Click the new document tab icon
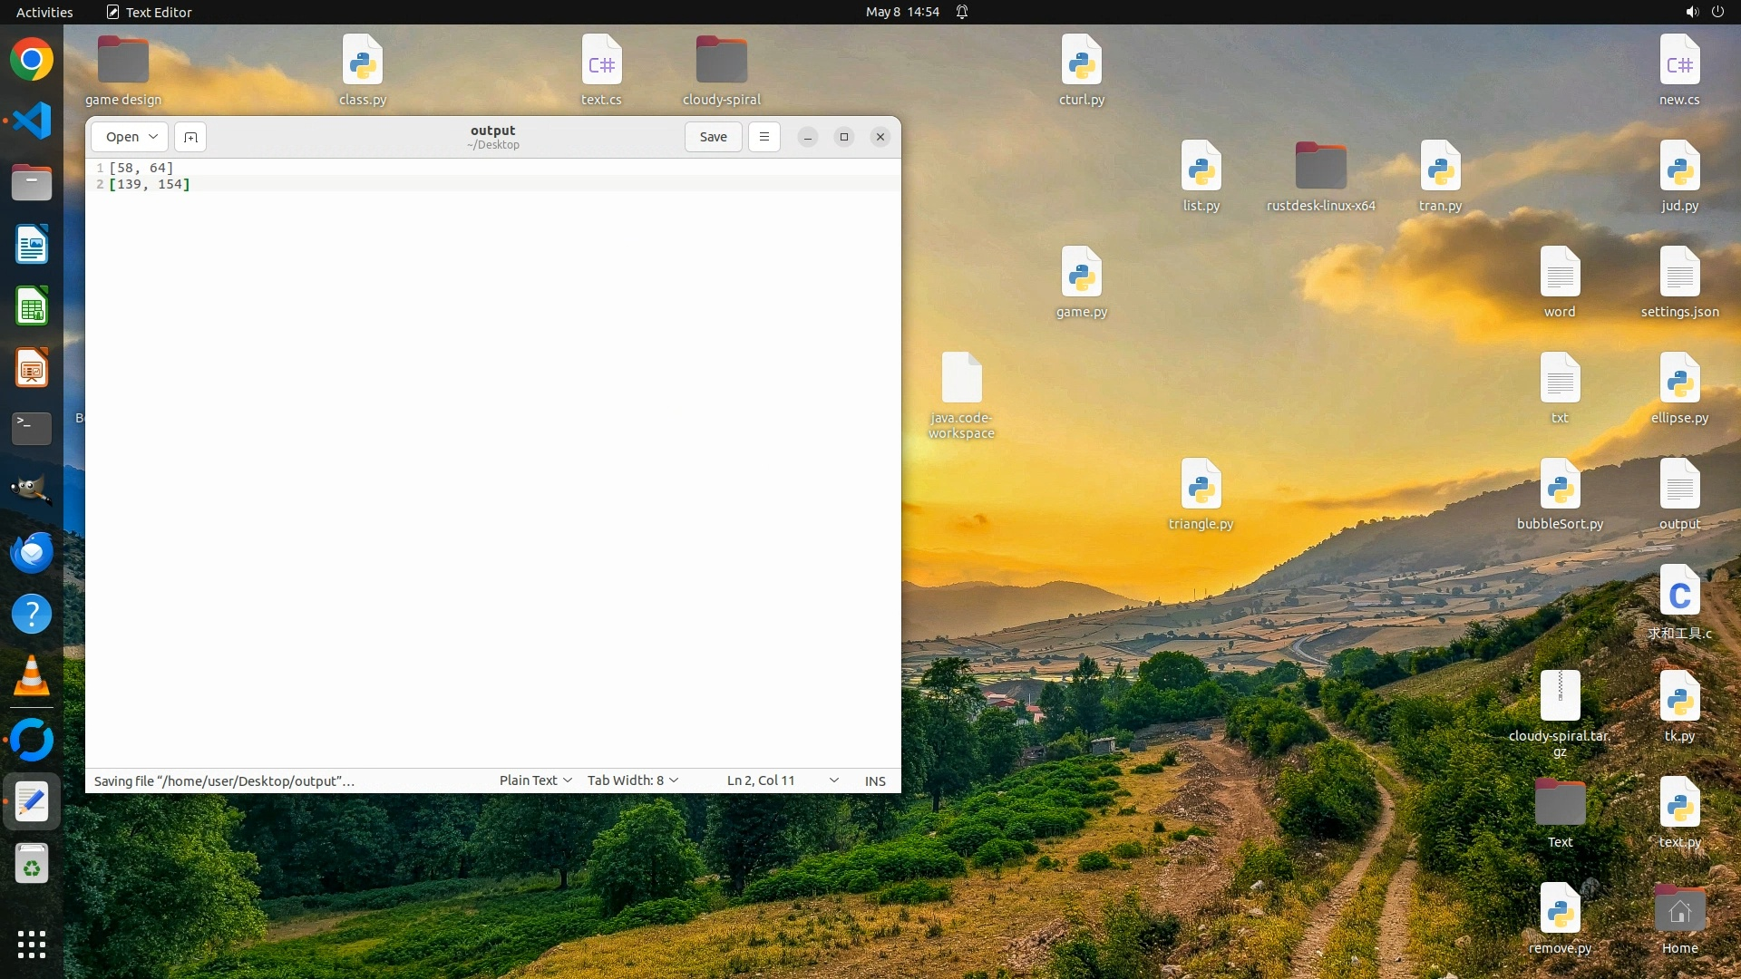 (x=190, y=137)
